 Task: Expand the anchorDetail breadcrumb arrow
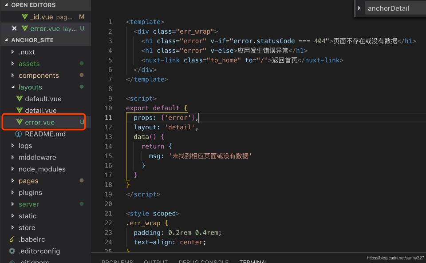pyautogui.click(x=359, y=8)
